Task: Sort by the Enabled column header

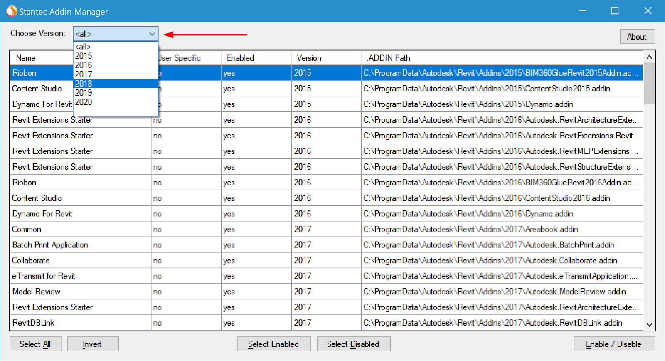Action: tap(256, 58)
